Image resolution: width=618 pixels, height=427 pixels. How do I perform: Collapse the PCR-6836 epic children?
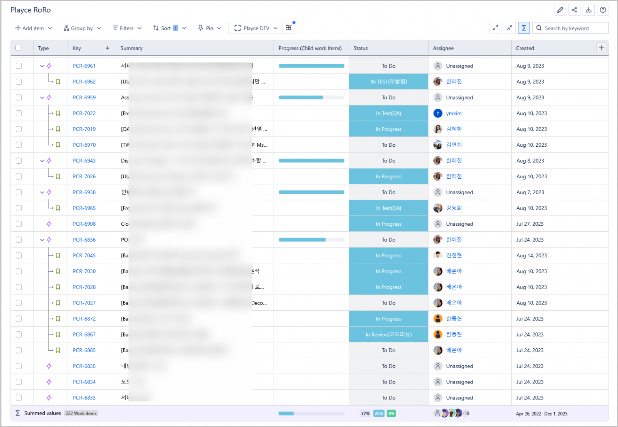coord(42,240)
